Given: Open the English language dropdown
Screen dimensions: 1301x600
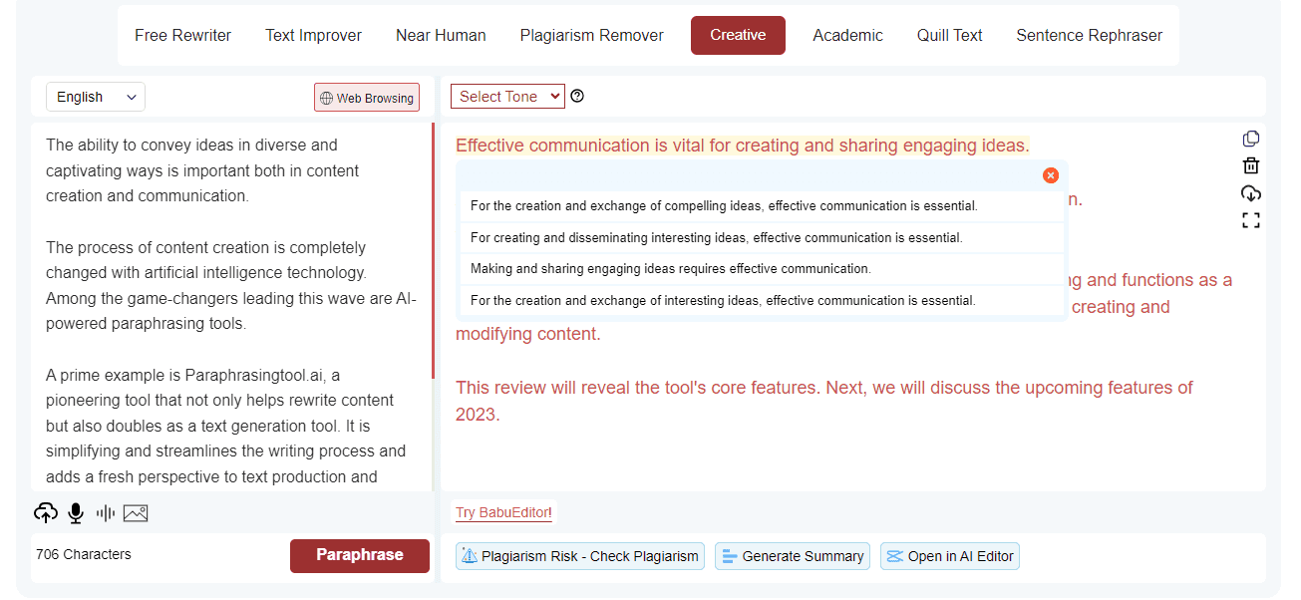Looking at the screenshot, I should tap(95, 96).
